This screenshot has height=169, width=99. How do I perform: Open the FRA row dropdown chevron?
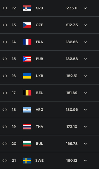tap(85, 42)
